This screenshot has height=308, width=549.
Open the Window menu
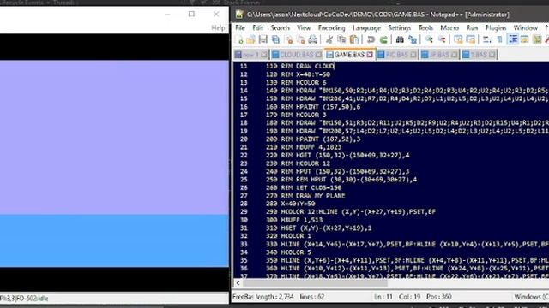click(526, 27)
